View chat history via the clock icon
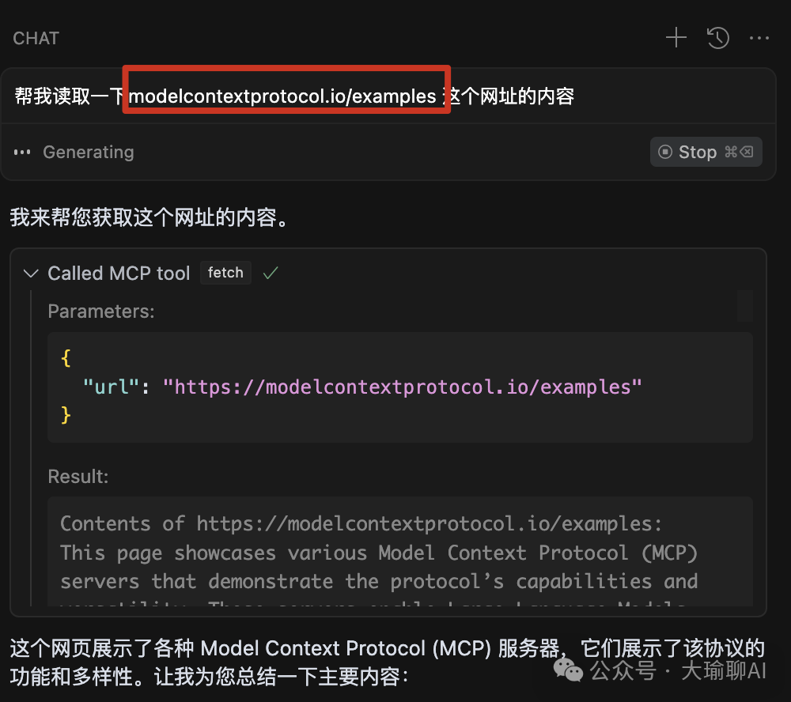The width and height of the screenshot is (791, 702). [x=718, y=37]
